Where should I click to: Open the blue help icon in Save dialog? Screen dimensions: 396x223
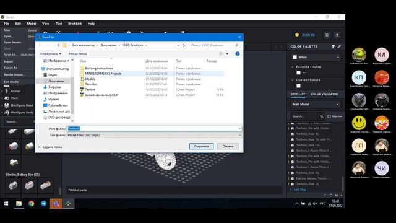238,54
